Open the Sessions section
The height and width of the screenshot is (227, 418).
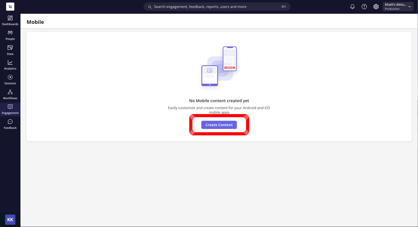(x=10, y=80)
